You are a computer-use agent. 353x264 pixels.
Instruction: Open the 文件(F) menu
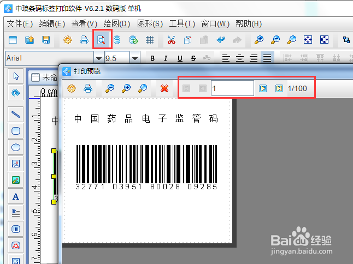coord(20,23)
